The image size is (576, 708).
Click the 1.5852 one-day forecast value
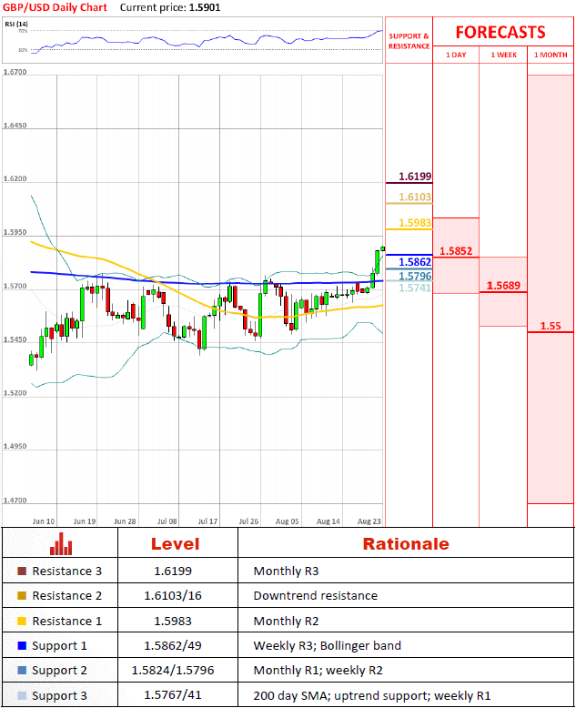(455, 251)
